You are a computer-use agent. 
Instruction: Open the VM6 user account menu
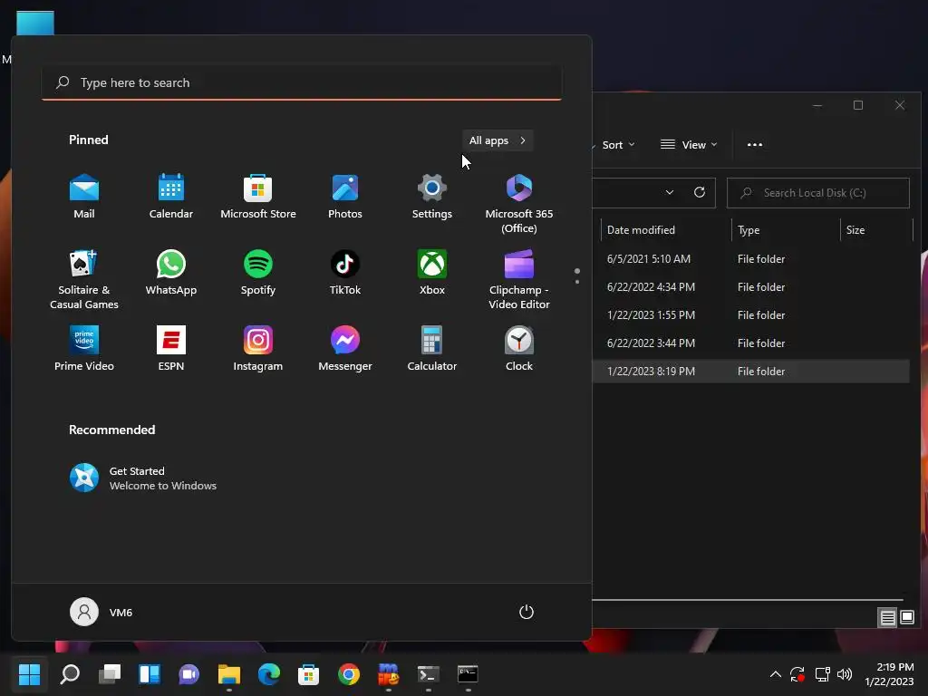[101, 612]
